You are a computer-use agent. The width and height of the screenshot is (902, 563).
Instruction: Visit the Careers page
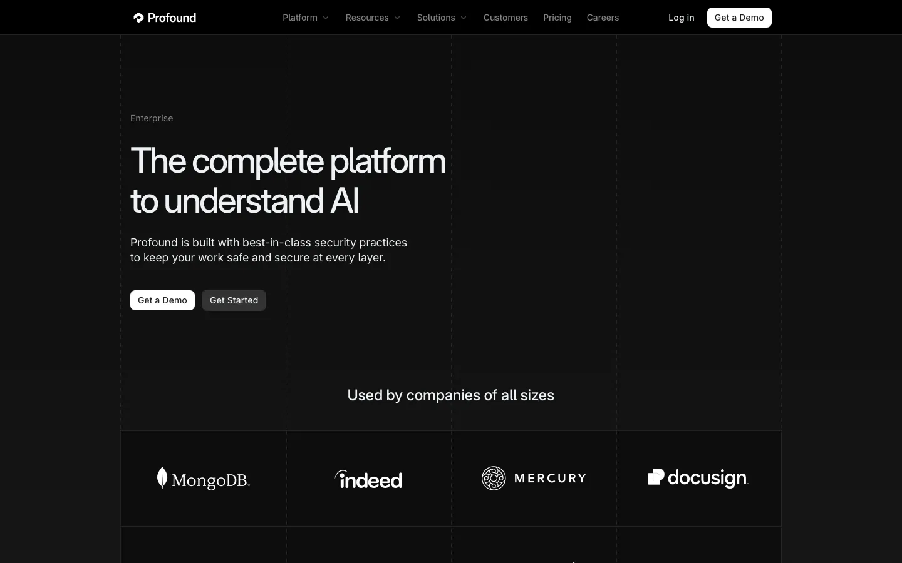click(x=603, y=18)
